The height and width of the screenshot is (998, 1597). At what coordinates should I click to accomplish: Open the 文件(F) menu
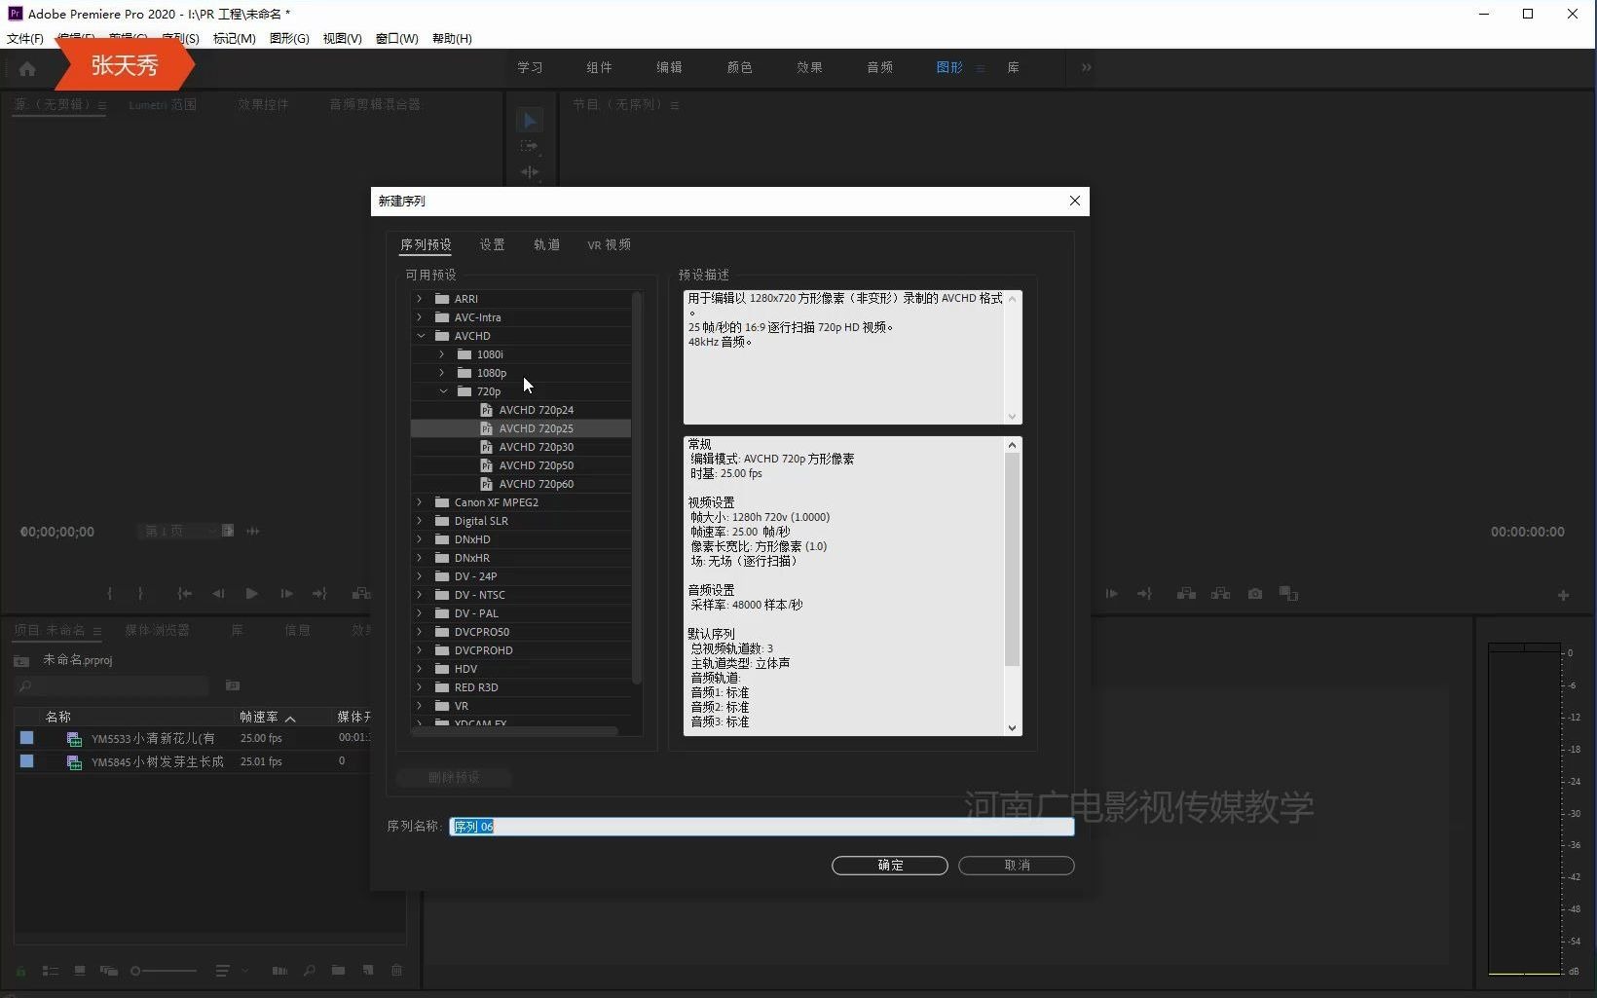(25, 39)
